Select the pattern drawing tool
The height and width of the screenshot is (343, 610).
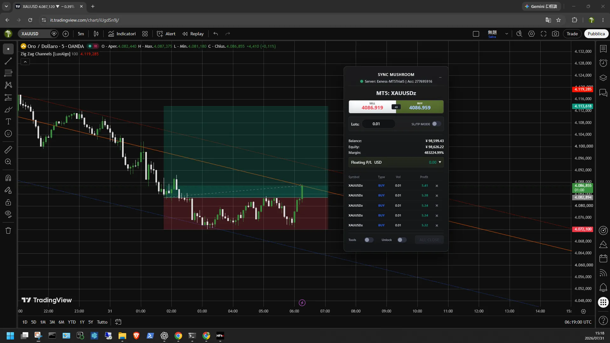[x=8, y=85]
